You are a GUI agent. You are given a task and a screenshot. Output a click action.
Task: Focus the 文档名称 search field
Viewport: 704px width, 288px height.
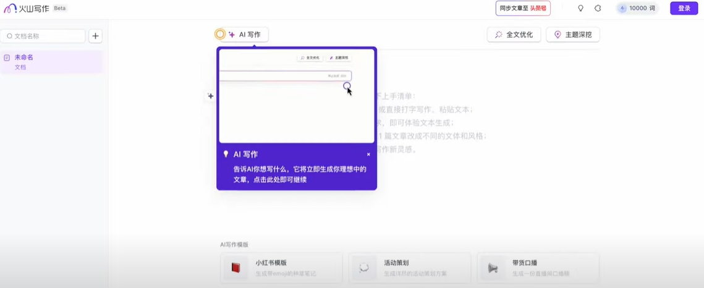click(43, 36)
